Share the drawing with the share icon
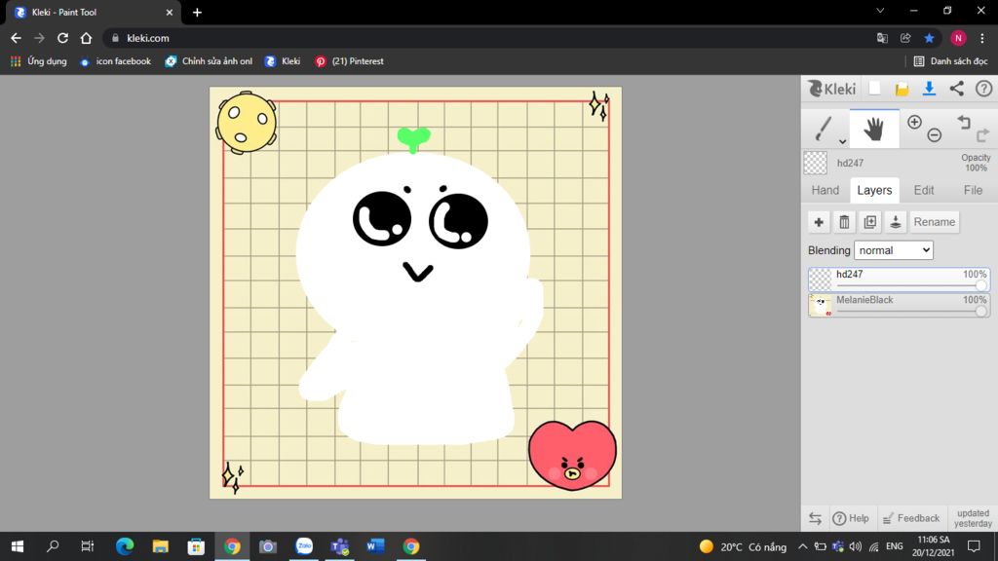Image resolution: width=998 pixels, height=561 pixels. (957, 89)
